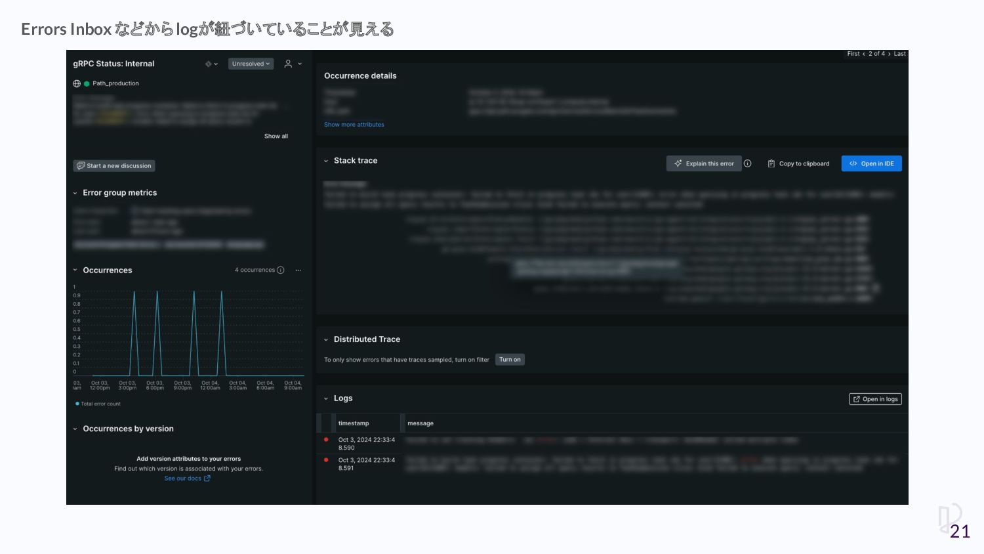Open the assign user dropdown

pos(293,64)
